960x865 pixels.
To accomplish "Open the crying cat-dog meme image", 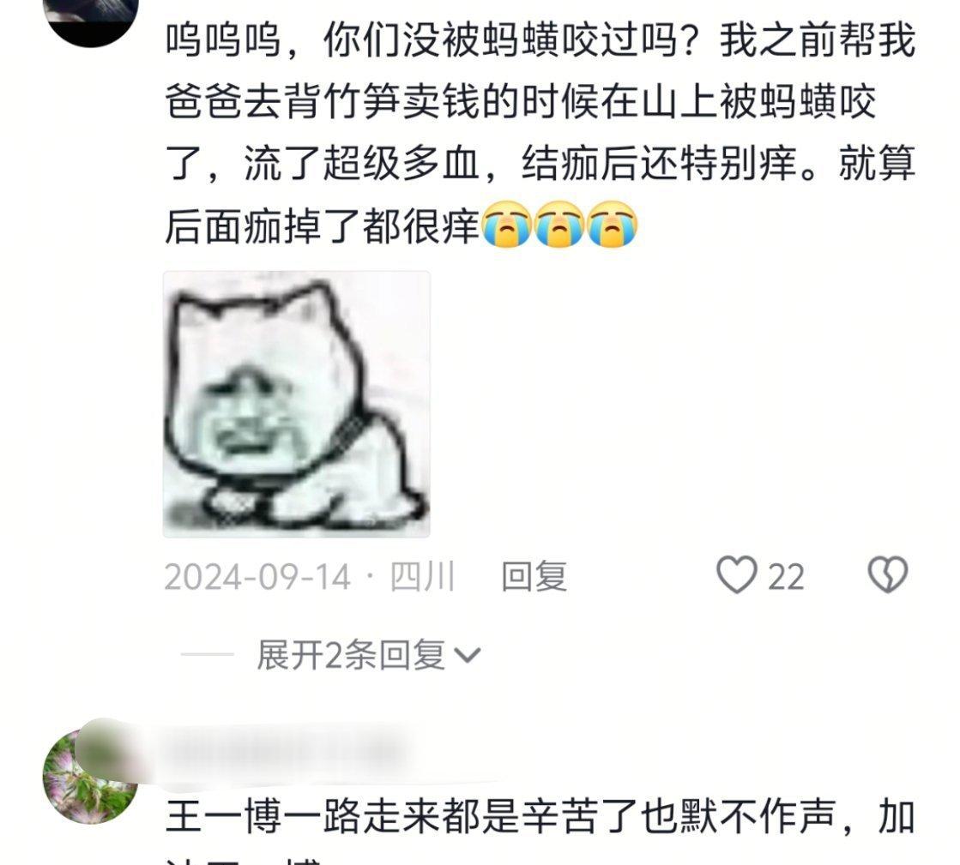I will pyautogui.click(x=296, y=405).
